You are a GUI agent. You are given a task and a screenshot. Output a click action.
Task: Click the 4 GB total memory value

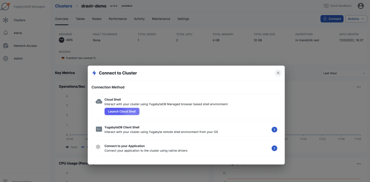216,40
